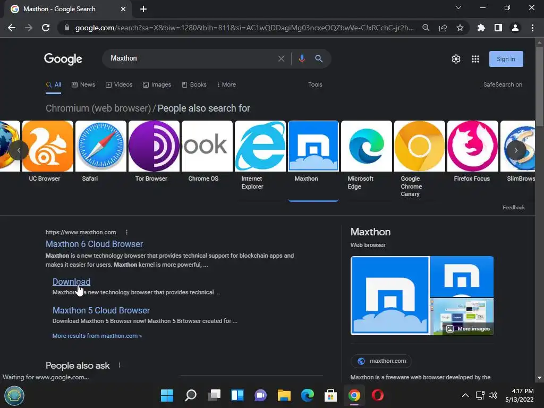
Task: Bookmark this page with the star
Action: [x=460, y=28]
